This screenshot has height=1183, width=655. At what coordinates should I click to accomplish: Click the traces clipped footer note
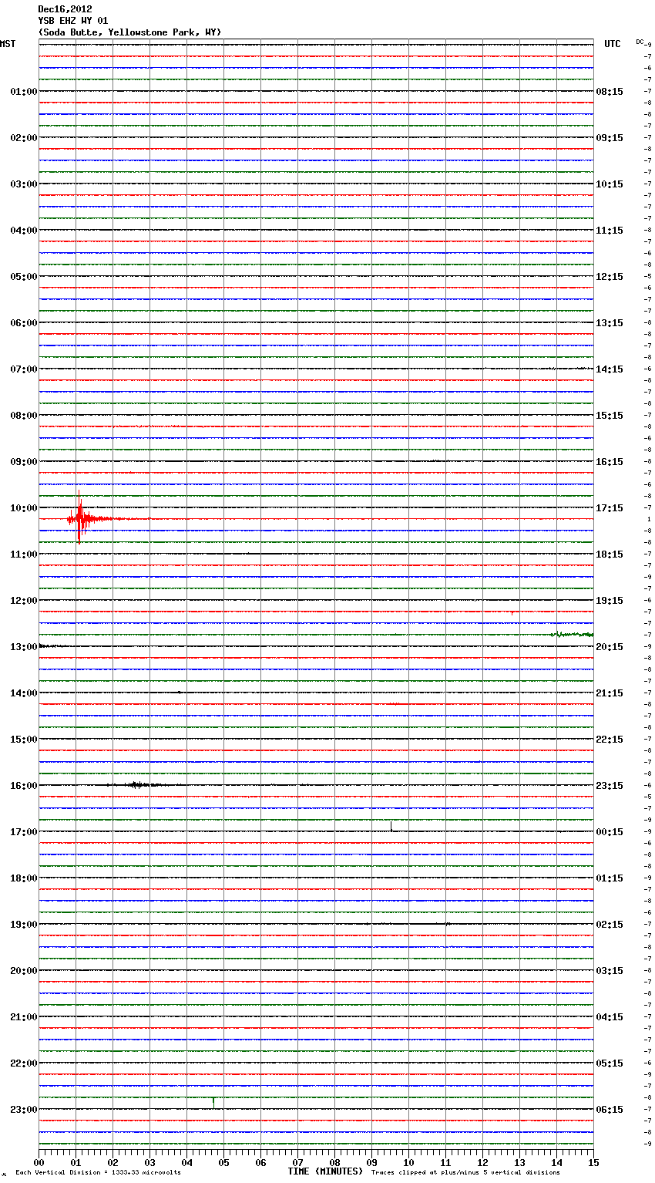465,1173
